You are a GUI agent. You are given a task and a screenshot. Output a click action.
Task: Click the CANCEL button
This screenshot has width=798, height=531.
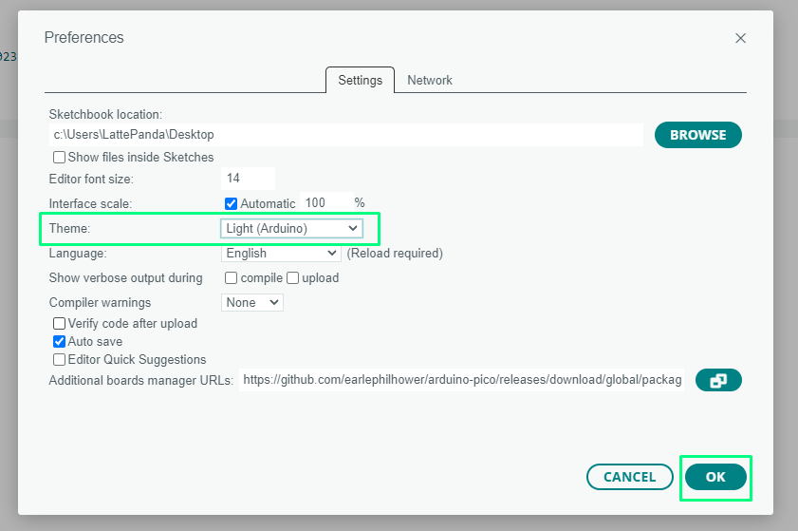click(x=629, y=477)
